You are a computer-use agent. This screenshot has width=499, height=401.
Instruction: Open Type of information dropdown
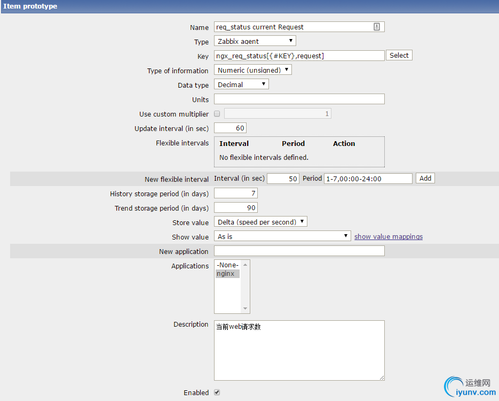point(252,70)
